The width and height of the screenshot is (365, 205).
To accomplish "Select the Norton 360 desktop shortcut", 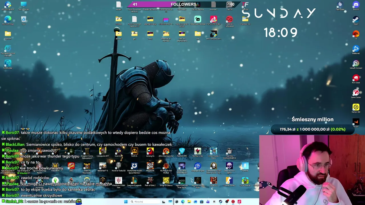I will 356,108.
